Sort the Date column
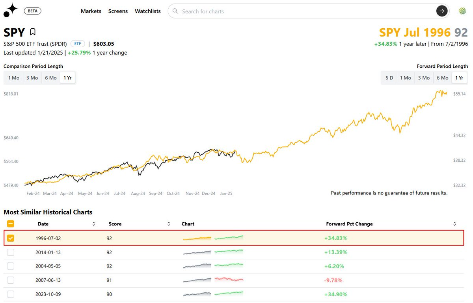Image resolution: width=473 pixels, height=303 pixels. (x=94, y=224)
